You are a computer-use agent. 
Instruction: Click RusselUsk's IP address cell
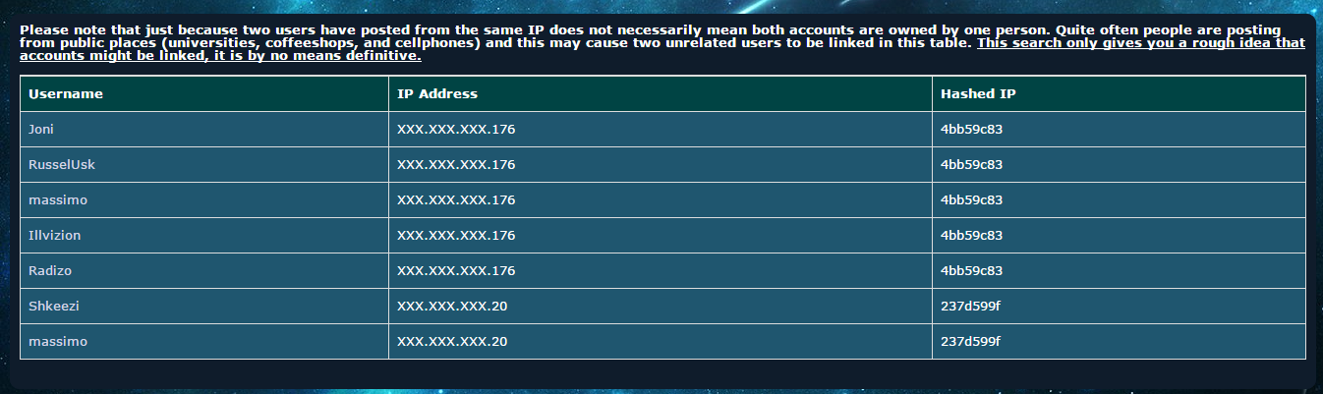456,165
